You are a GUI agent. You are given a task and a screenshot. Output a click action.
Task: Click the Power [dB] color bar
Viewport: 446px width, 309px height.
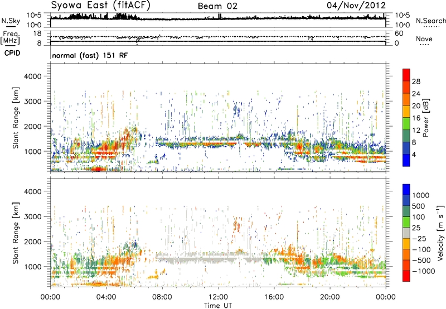406,118
